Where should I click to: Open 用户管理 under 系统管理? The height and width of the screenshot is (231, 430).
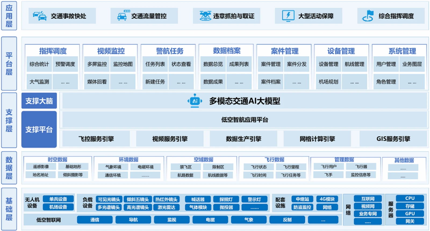(386, 64)
